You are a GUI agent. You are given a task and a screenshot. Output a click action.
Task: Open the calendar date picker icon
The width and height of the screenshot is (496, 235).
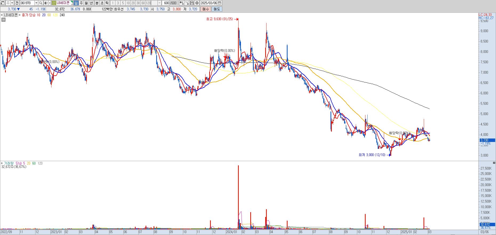220,3
